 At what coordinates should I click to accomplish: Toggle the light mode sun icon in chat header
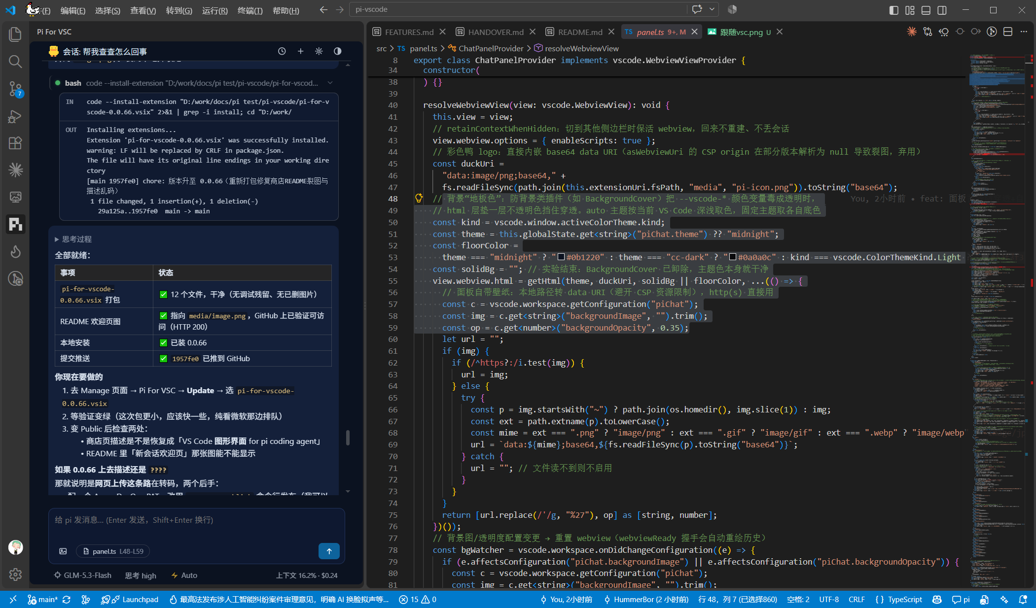point(319,51)
